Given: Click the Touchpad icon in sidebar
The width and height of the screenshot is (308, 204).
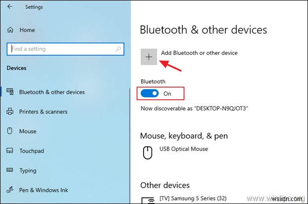Looking at the screenshot, I should 9,151.
